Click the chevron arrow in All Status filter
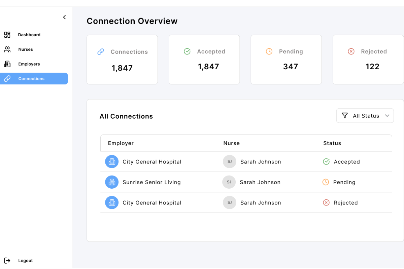The image size is (404, 269). (387, 116)
